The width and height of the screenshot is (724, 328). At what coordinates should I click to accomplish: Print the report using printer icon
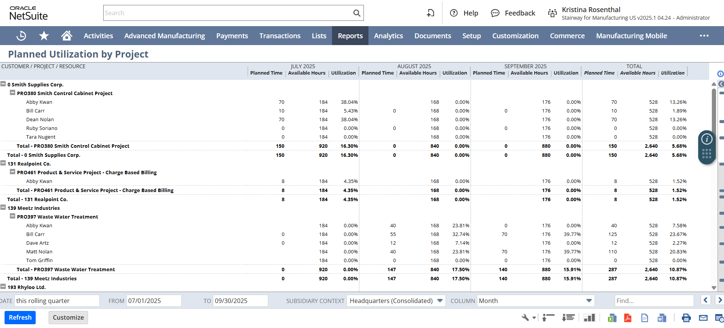pyautogui.click(x=686, y=318)
